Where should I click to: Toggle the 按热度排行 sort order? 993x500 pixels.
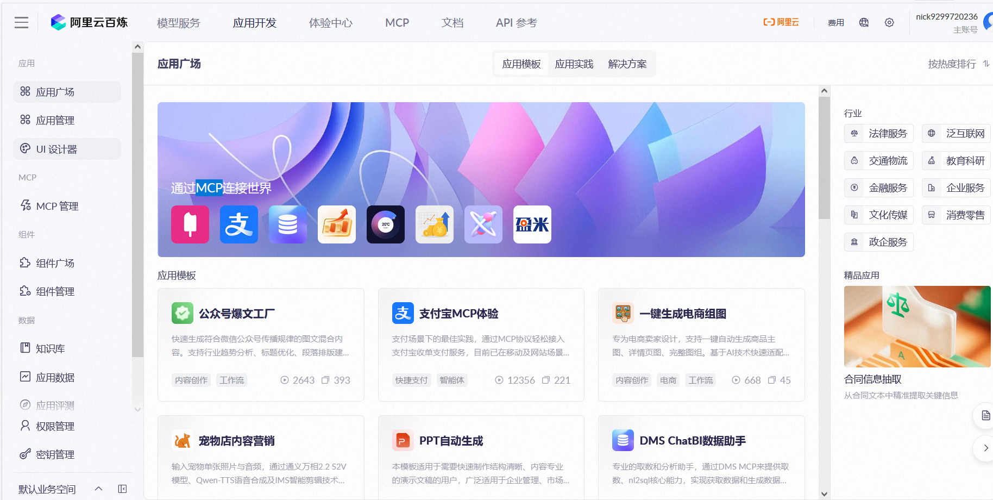(x=959, y=64)
